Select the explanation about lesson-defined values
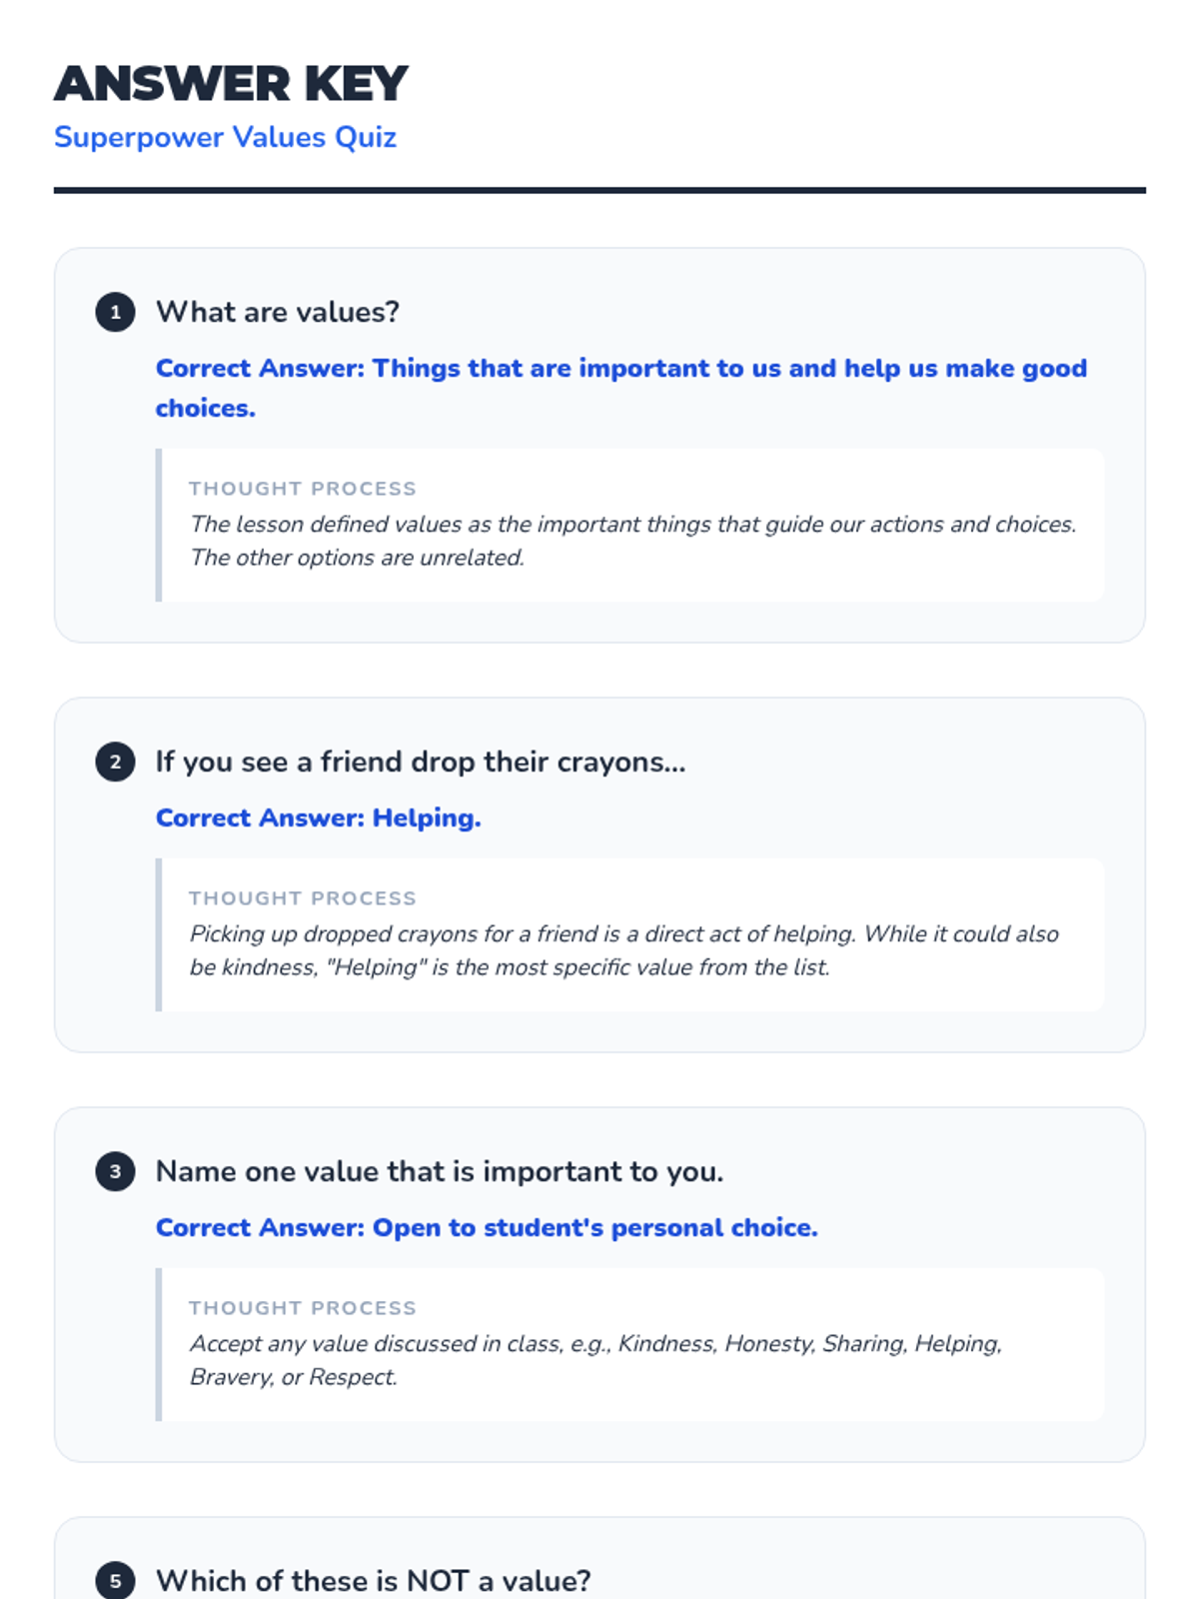 632,541
